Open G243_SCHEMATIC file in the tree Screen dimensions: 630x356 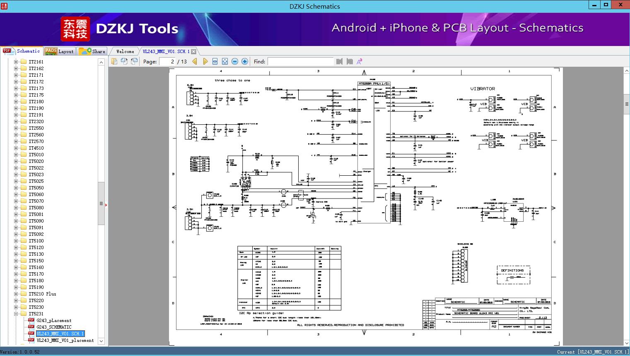click(54, 327)
